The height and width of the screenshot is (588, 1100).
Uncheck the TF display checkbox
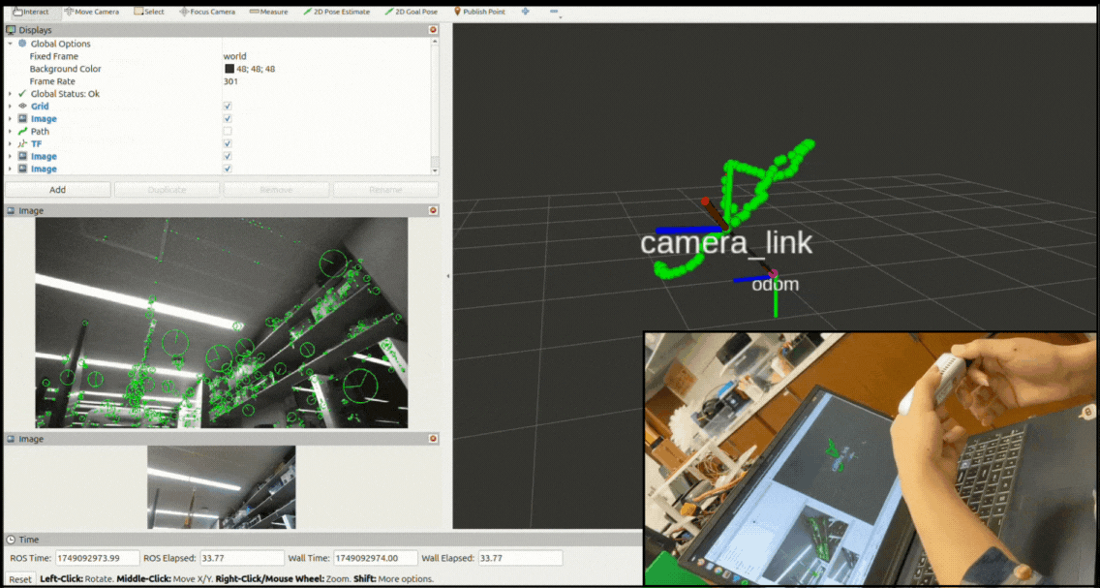tap(228, 143)
